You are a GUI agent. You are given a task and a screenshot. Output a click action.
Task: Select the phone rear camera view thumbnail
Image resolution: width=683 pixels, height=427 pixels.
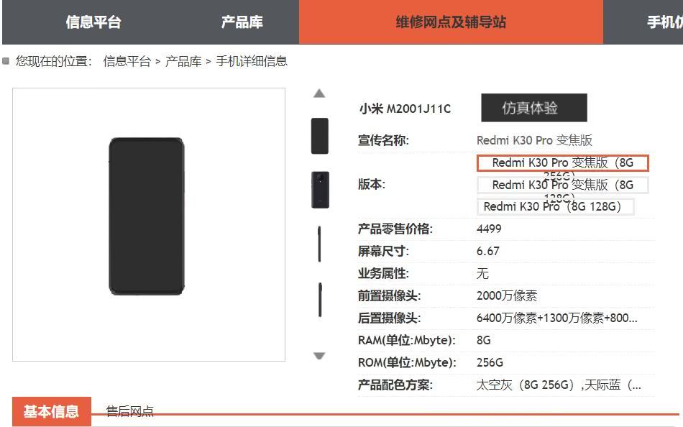tap(319, 187)
